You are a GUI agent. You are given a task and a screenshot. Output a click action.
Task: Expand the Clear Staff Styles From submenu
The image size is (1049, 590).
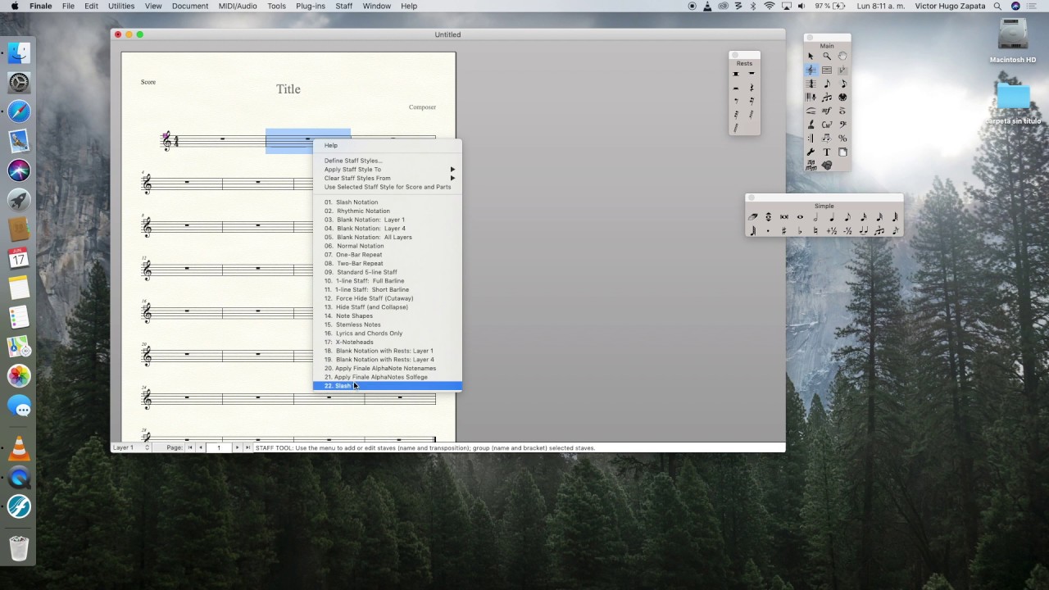tap(388, 178)
